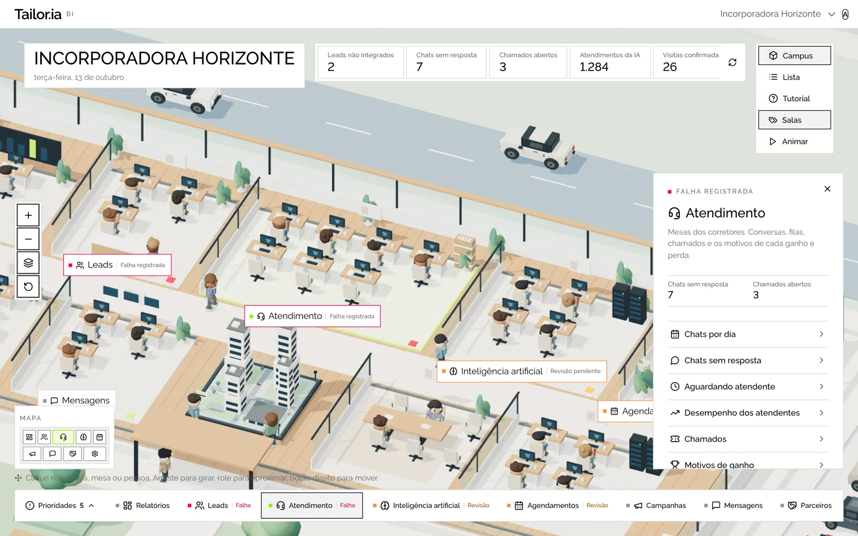This screenshot has height=536, width=858.
Task: Switch to Campus view
Action: click(x=795, y=56)
